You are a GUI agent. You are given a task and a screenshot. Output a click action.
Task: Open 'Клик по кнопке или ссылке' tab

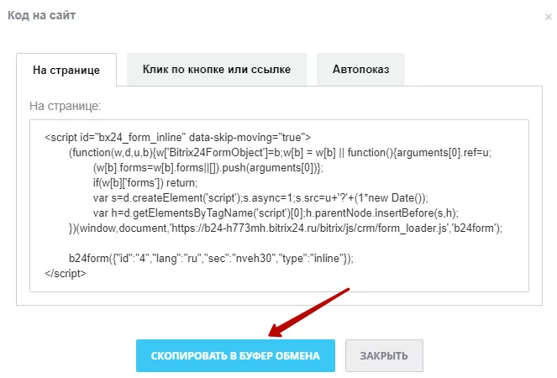tap(217, 69)
